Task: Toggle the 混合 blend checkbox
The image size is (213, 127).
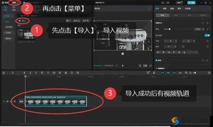Action: pyautogui.click(x=157, y=60)
